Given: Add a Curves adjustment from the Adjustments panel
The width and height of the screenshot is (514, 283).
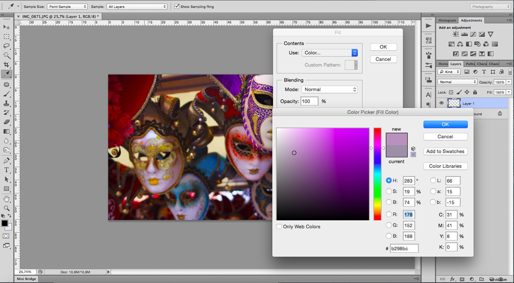Looking at the screenshot, I should tap(473, 34).
